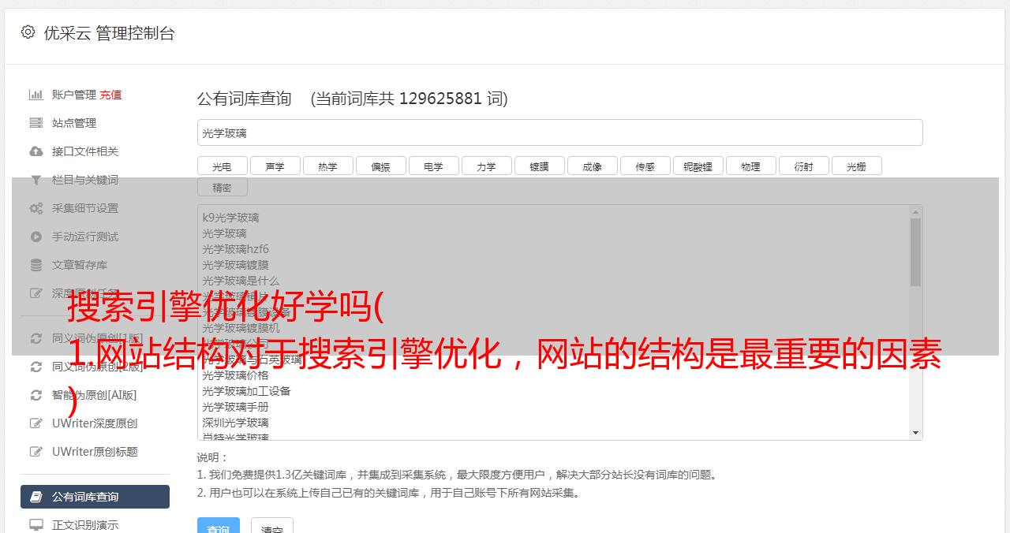1010x533 pixels.
Task: Select the 铌酸锂 tag button
Action: [x=698, y=166]
